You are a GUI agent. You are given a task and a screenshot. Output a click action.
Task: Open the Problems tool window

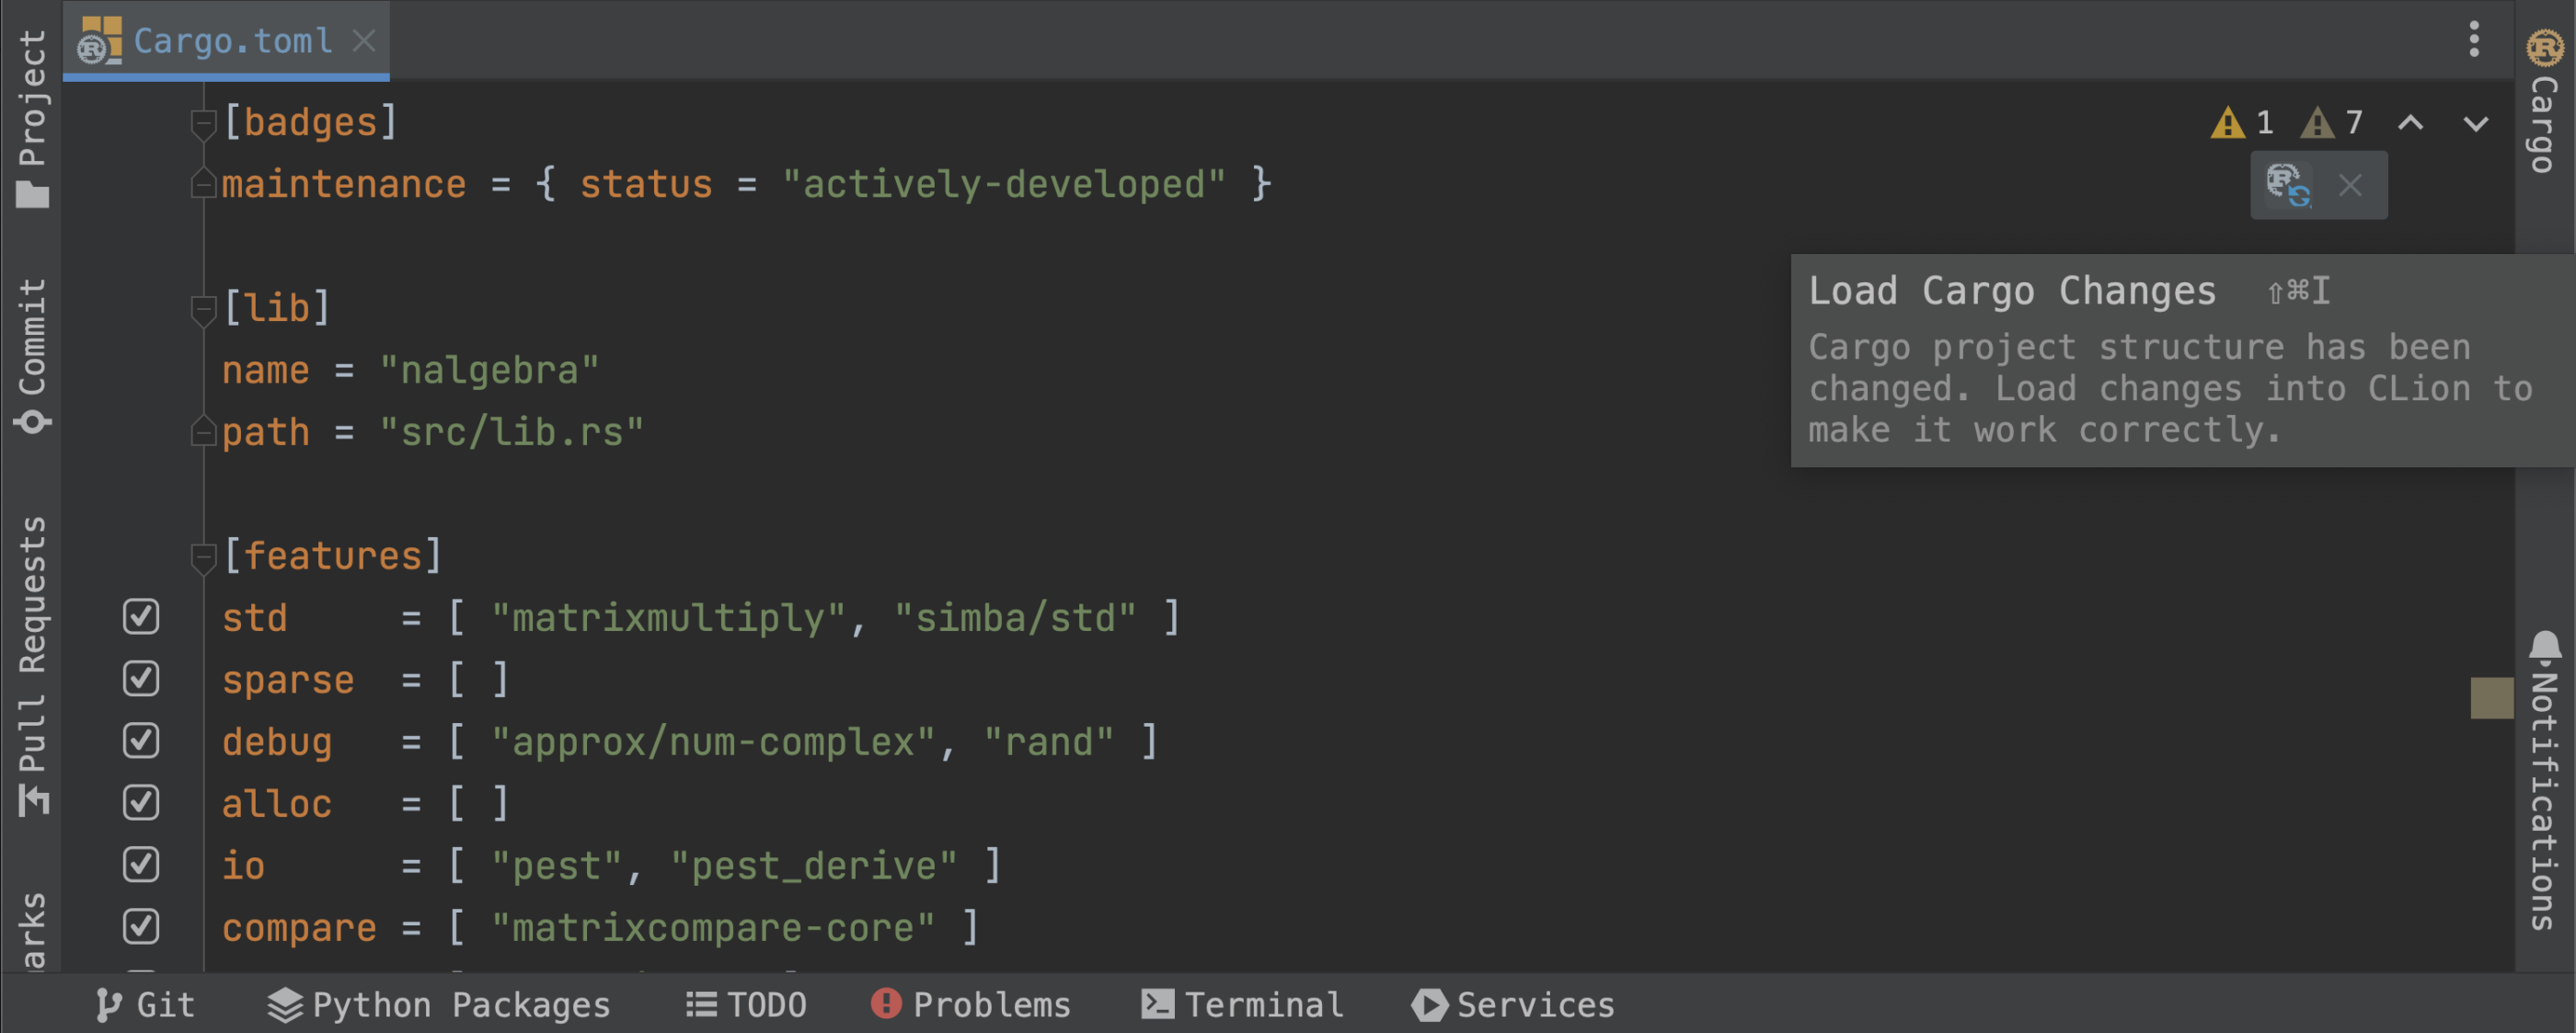pyautogui.click(x=970, y=1004)
